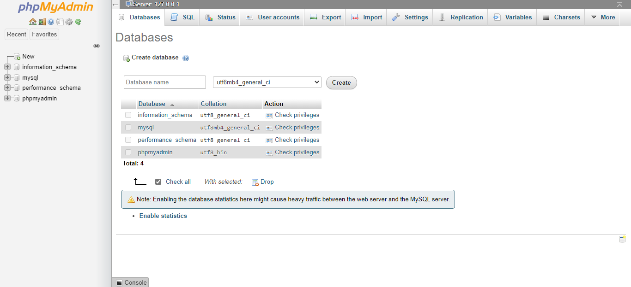This screenshot has width=631, height=287.
Task: Click the chain link icon in the sidebar
Action: coord(97,46)
